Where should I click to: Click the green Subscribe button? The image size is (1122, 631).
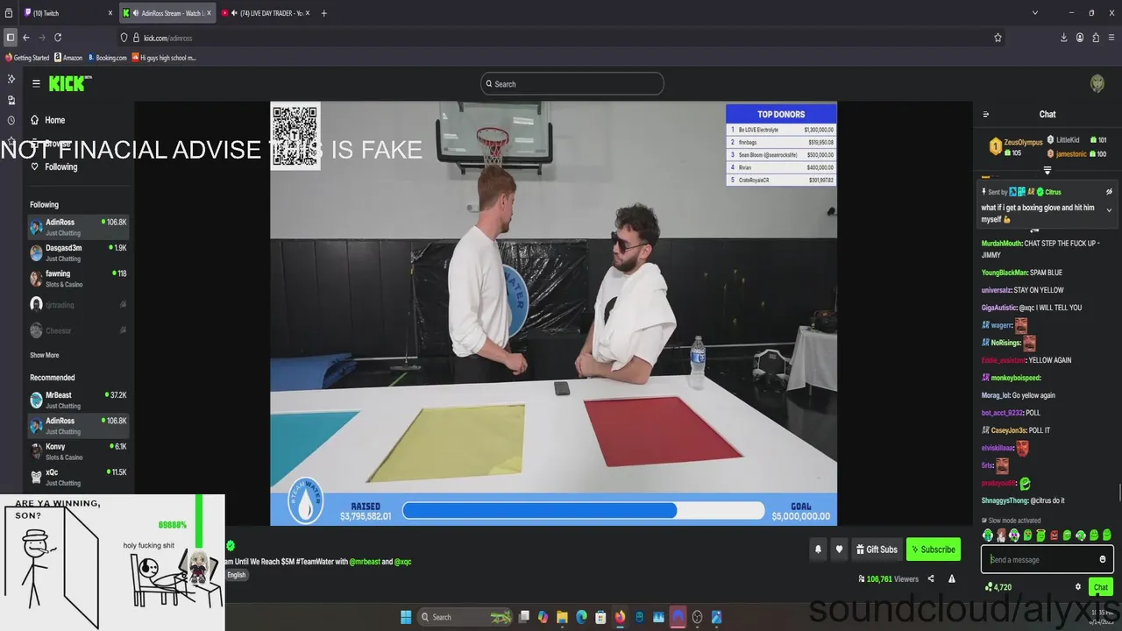pyautogui.click(x=933, y=549)
